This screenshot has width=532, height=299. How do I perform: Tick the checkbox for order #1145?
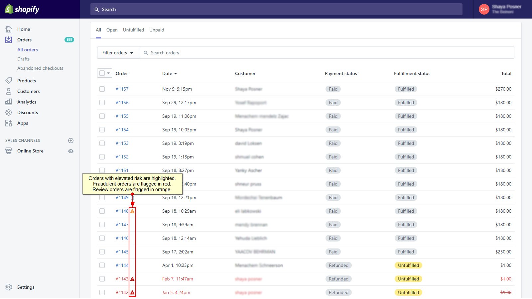tap(102, 252)
